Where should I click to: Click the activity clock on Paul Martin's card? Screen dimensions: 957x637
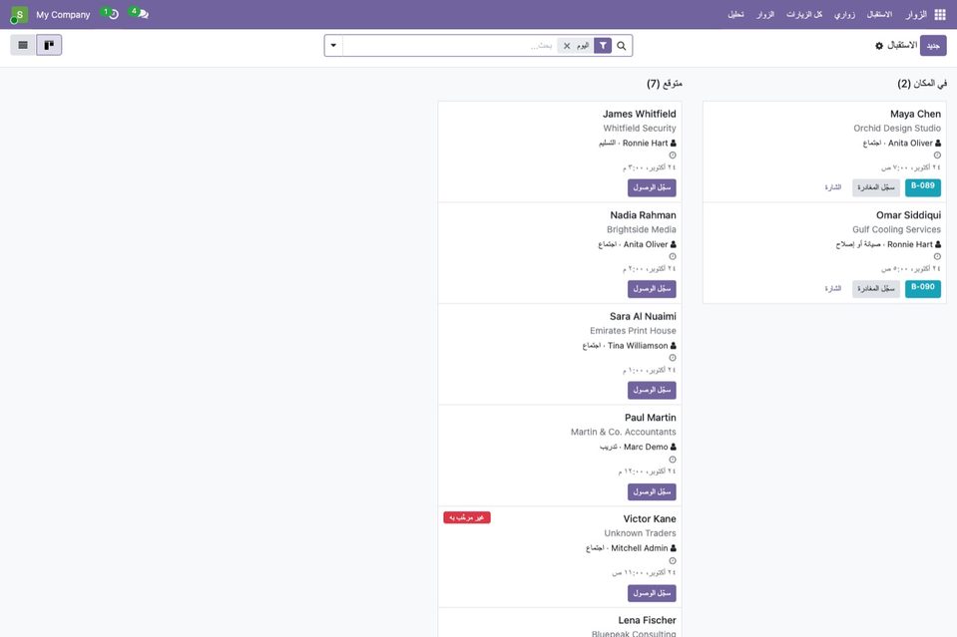[x=673, y=460]
